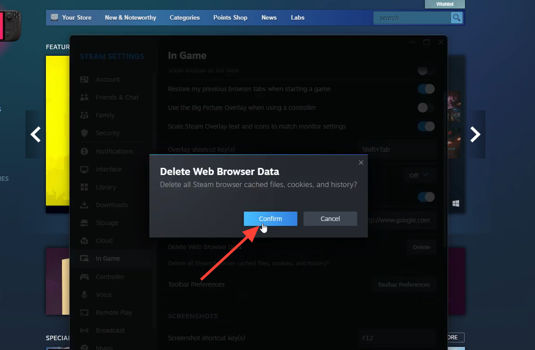Image resolution: width=535 pixels, height=350 pixels.
Task: Select Friends & Chat settings icon
Action: pyautogui.click(x=84, y=97)
